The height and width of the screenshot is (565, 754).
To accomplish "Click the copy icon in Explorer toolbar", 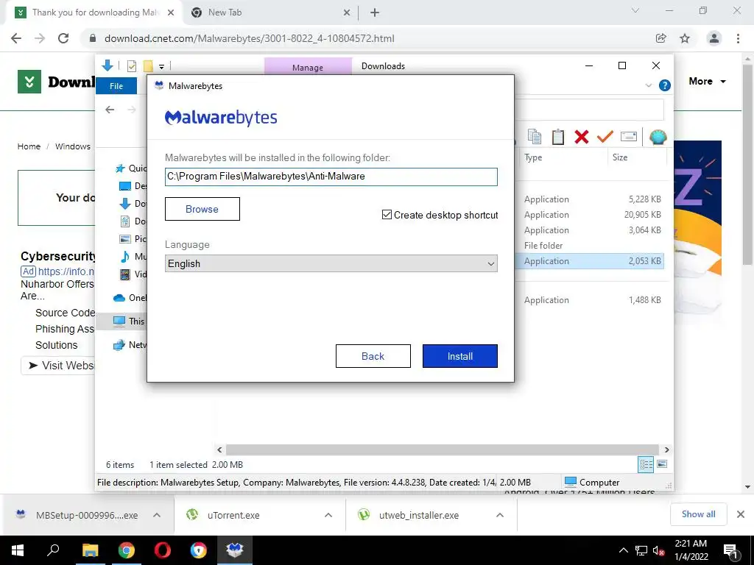I will click(535, 137).
